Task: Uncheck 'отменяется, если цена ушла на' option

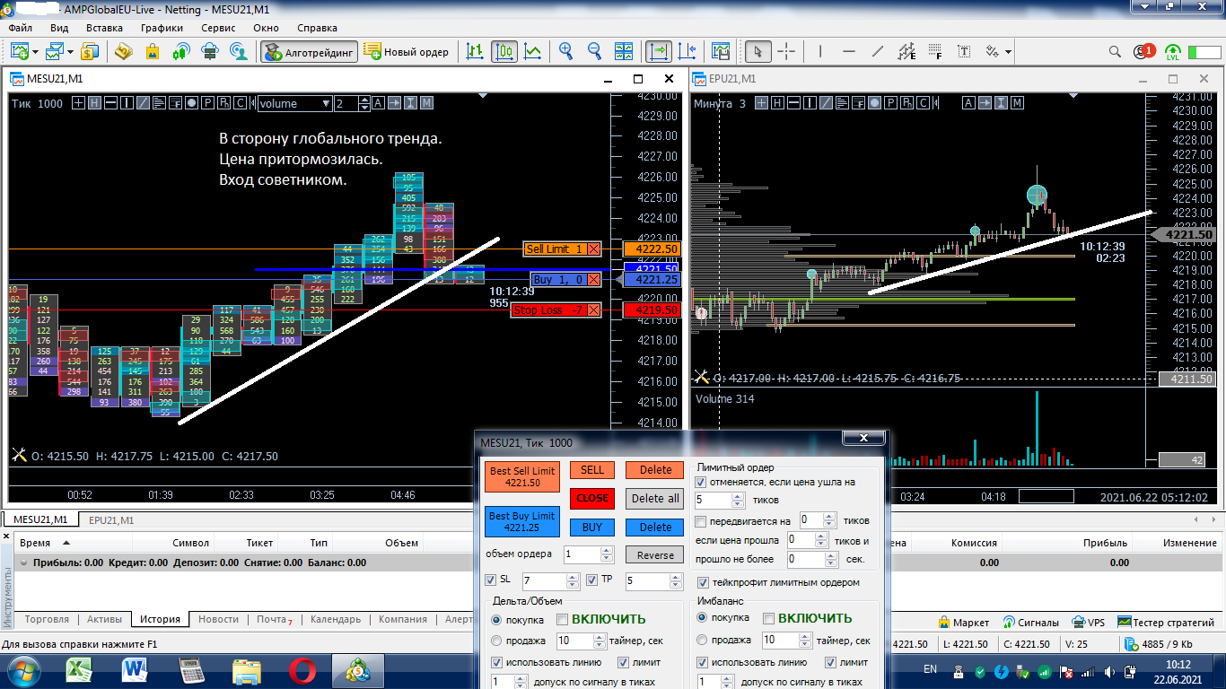Action: tap(701, 482)
